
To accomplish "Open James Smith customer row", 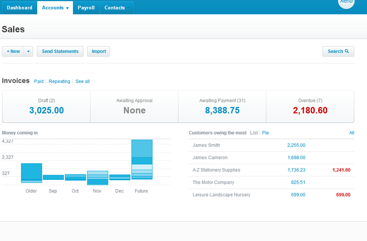I will coord(207,145).
